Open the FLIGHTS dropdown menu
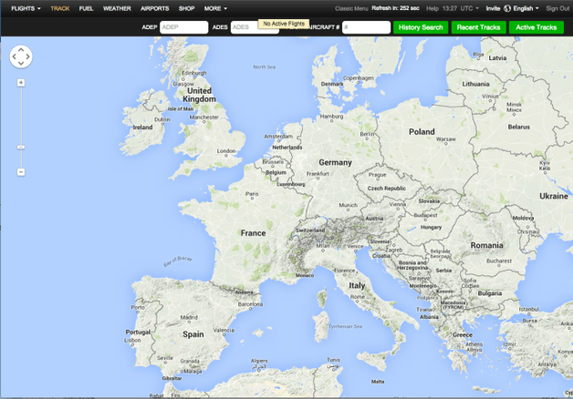Viewport: 573px width, 399px height. pyautogui.click(x=25, y=8)
